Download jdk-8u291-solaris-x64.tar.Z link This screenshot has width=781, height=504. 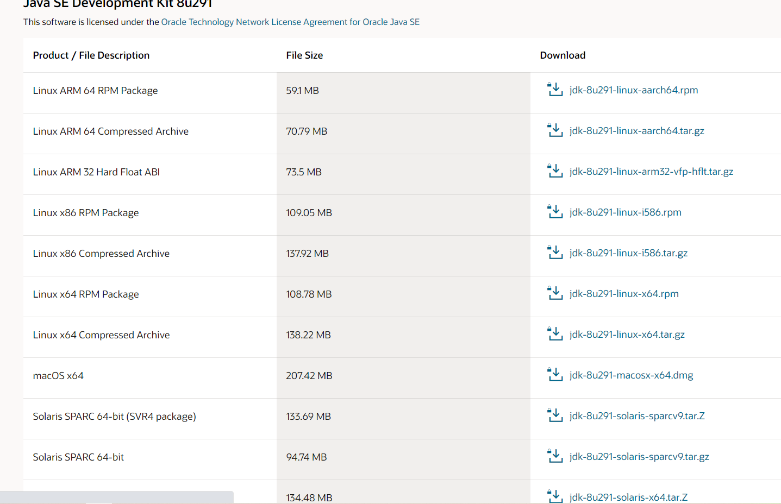tap(628, 497)
